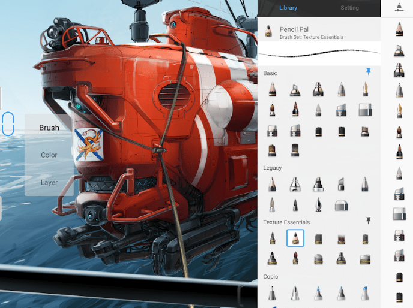The height and width of the screenshot is (308, 413).
Task: Choose the red bristle brush in Texture Essentials
Action: (342, 239)
